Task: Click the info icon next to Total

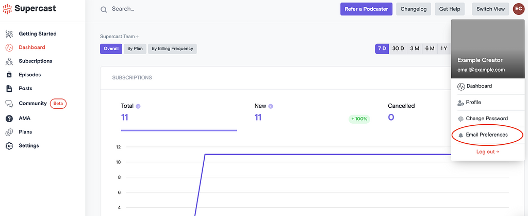Action: [138, 106]
